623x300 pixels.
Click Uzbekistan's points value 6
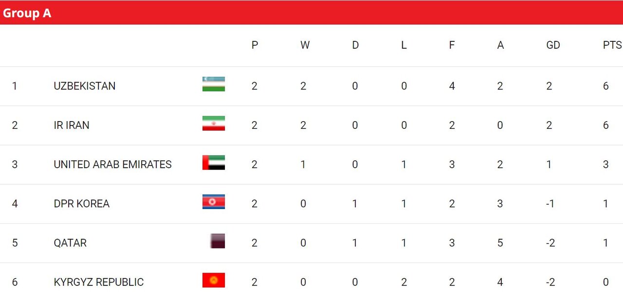tap(605, 86)
